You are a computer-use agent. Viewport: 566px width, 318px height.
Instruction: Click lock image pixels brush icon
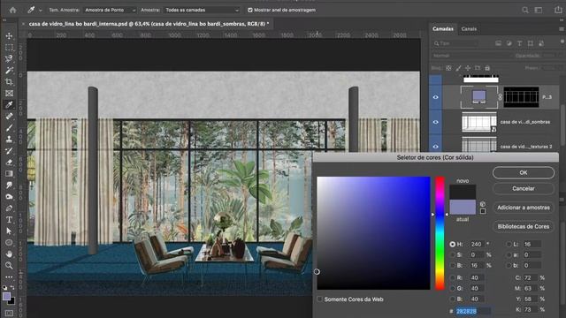pyautogui.click(x=458, y=68)
